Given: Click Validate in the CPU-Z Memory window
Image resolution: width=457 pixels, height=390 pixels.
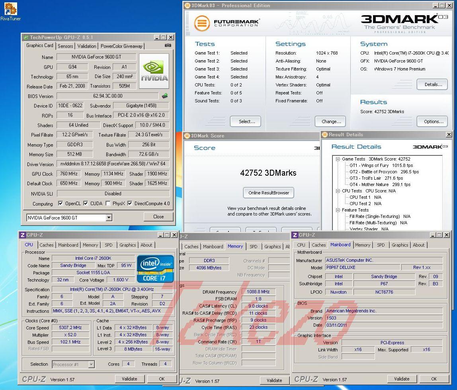Looking at the screenshot, I should [x=274, y=380].
